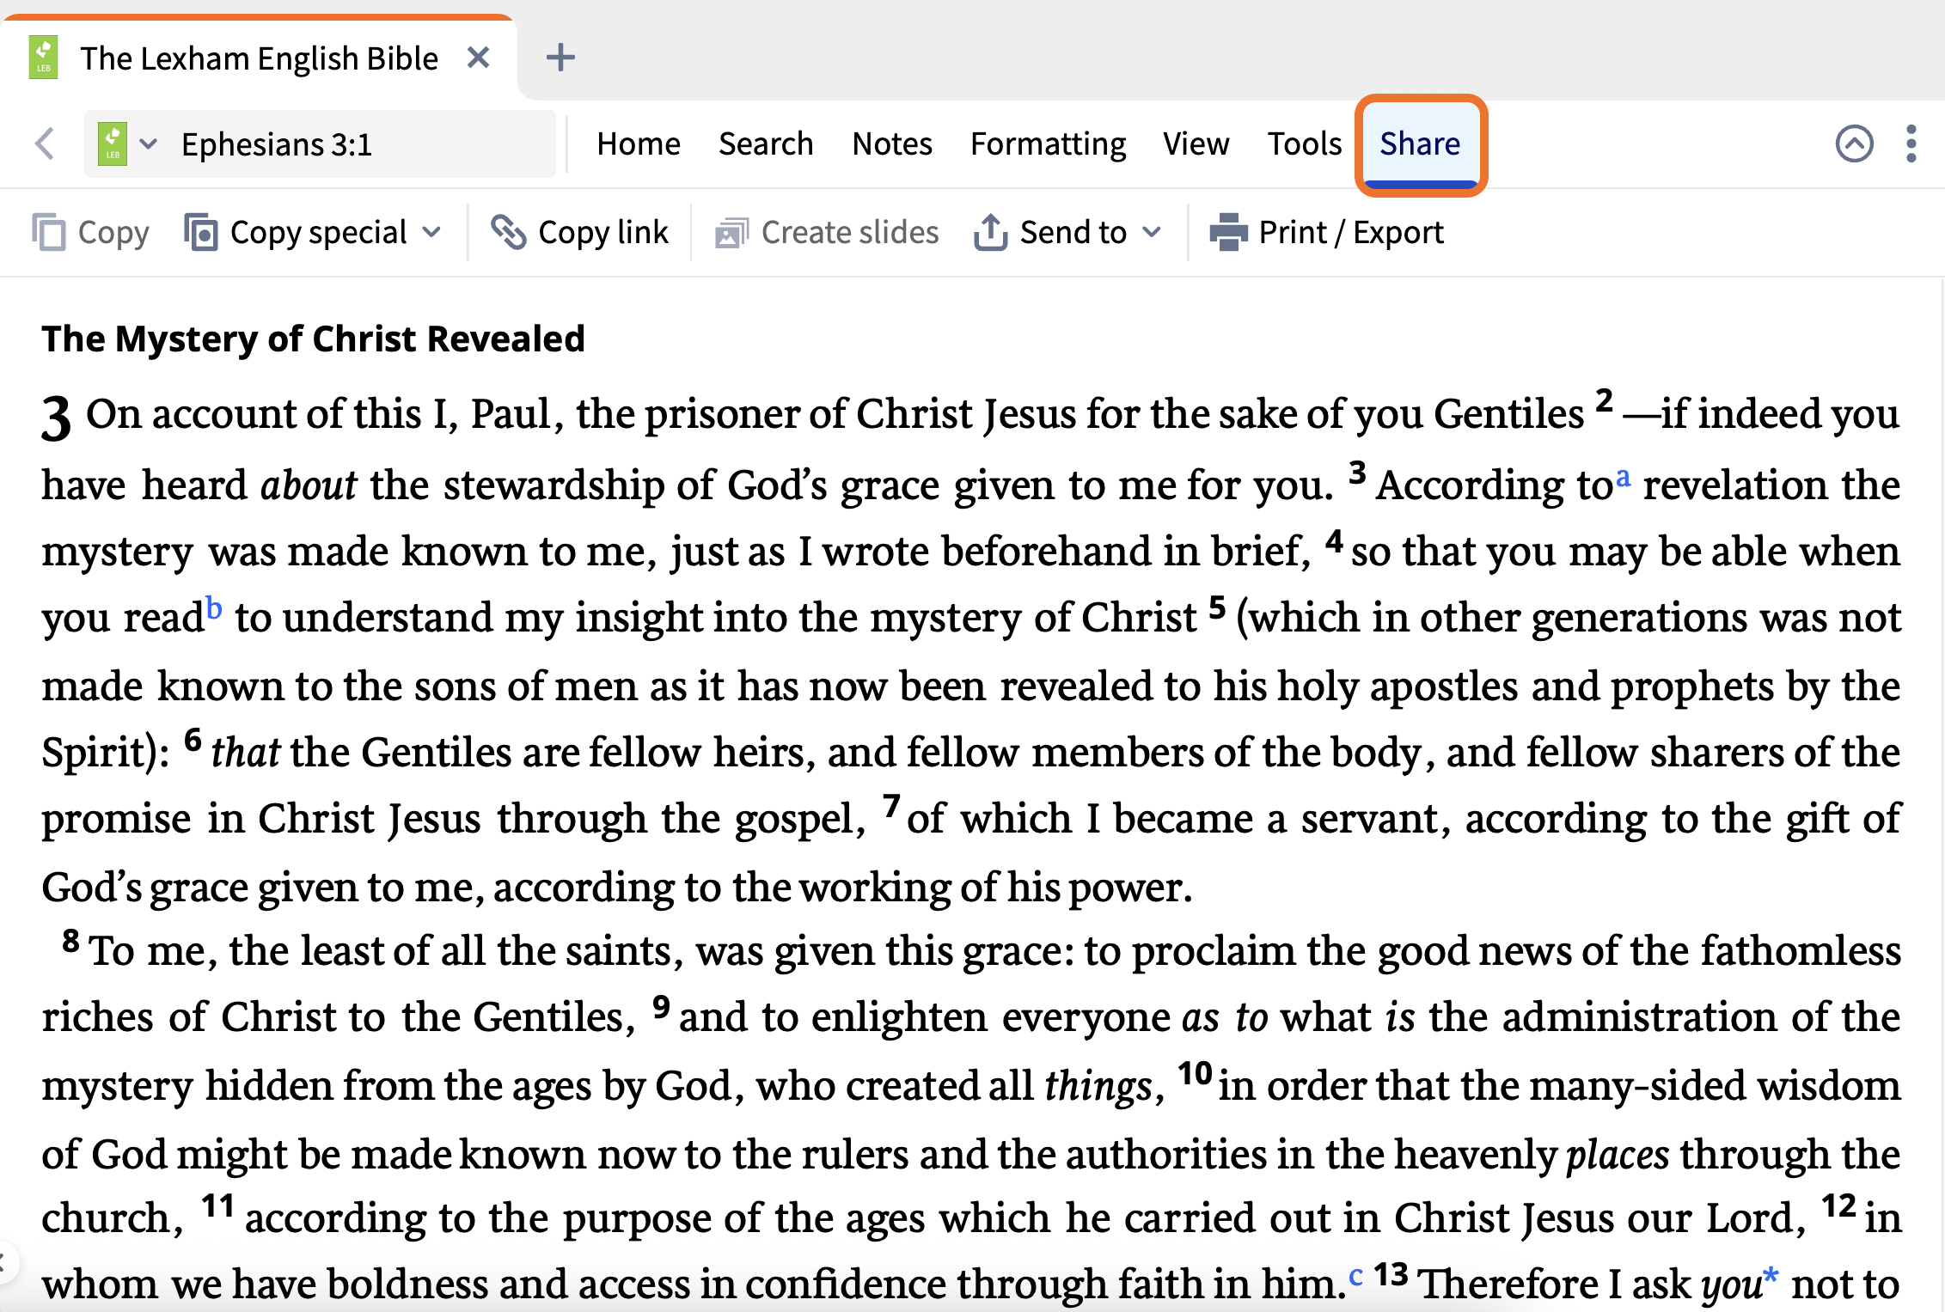Open footnote b after 'you read'
1945x1312 pixels.
214,607
